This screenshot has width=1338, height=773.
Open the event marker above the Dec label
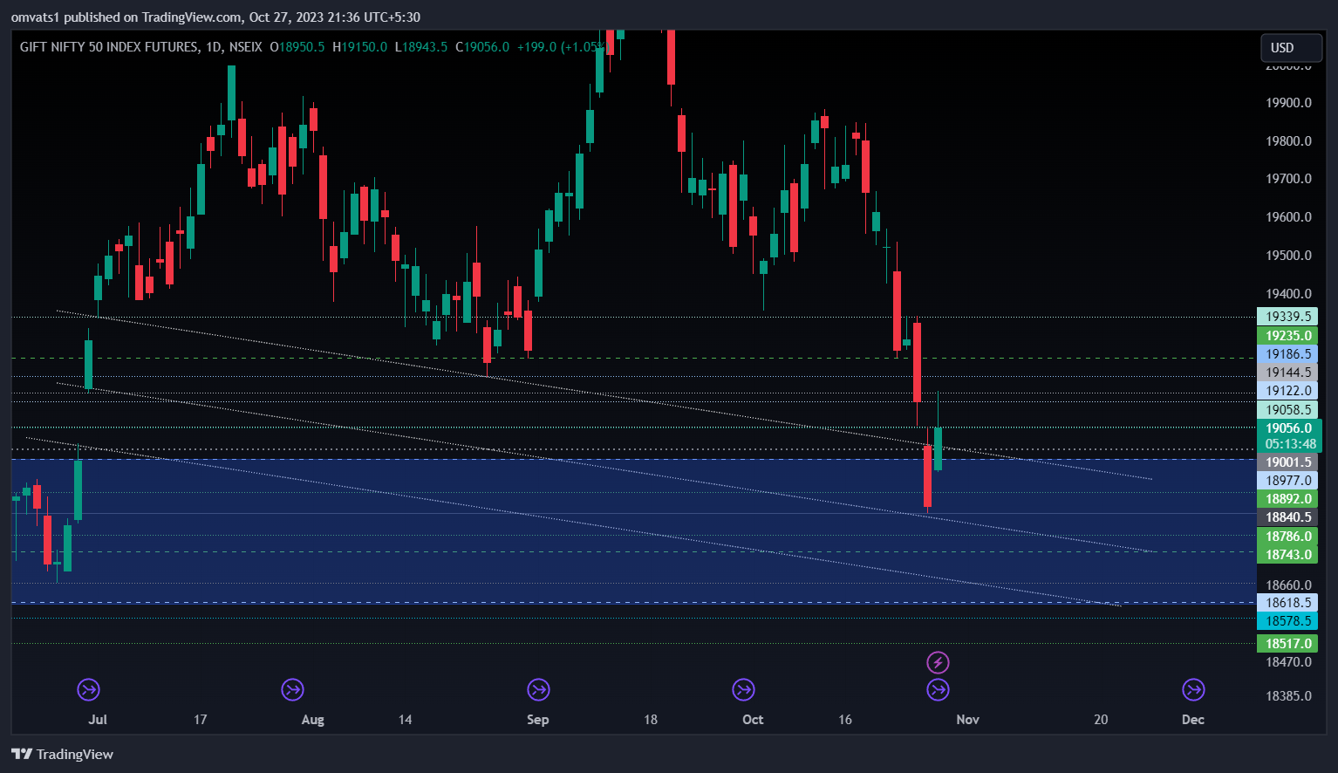1193,690
